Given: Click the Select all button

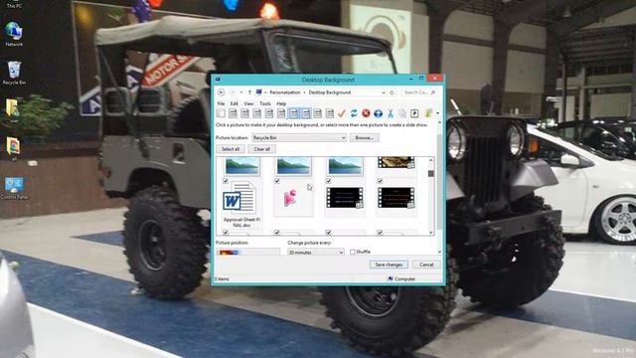Looking at the screenshot, I should [x=231, y=149].
